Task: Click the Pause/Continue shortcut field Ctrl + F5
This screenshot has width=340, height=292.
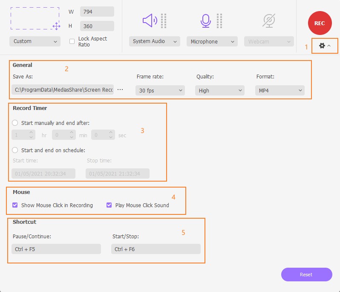Action: coord(56,249)
